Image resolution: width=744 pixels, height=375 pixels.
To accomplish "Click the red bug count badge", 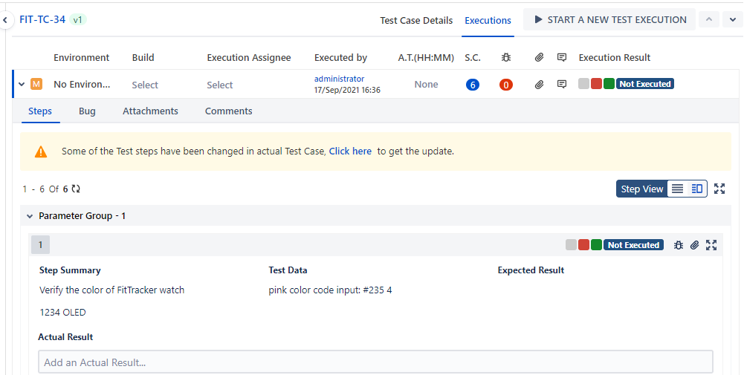I will tap(506, 85).
